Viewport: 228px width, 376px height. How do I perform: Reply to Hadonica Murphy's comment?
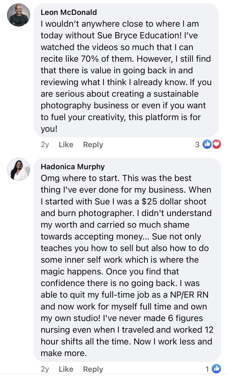[x=93, y=369]
